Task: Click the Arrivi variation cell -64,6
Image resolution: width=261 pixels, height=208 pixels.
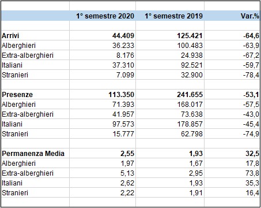Action: pyautogui.click(x=232, y=36)
